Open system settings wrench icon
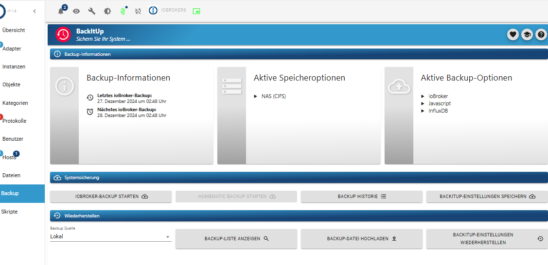This screenshot has height=265, width=548. pos(92,11)
